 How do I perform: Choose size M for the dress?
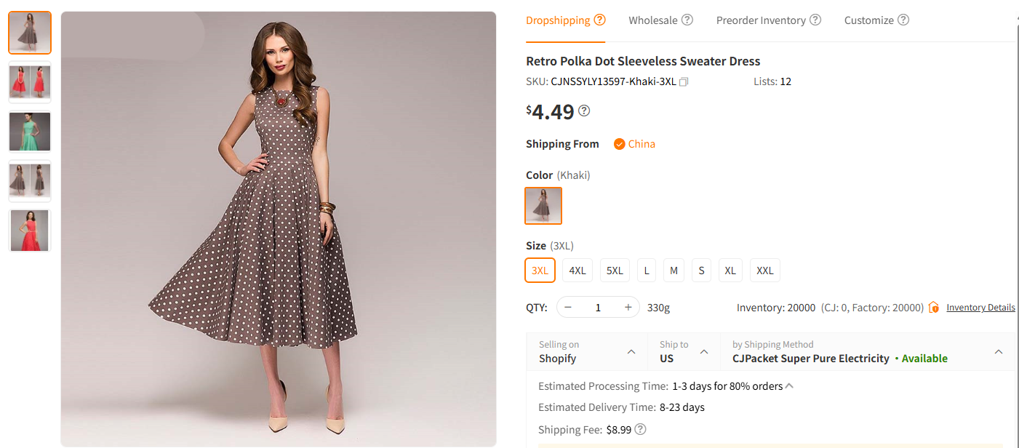[x=674, y=270]
